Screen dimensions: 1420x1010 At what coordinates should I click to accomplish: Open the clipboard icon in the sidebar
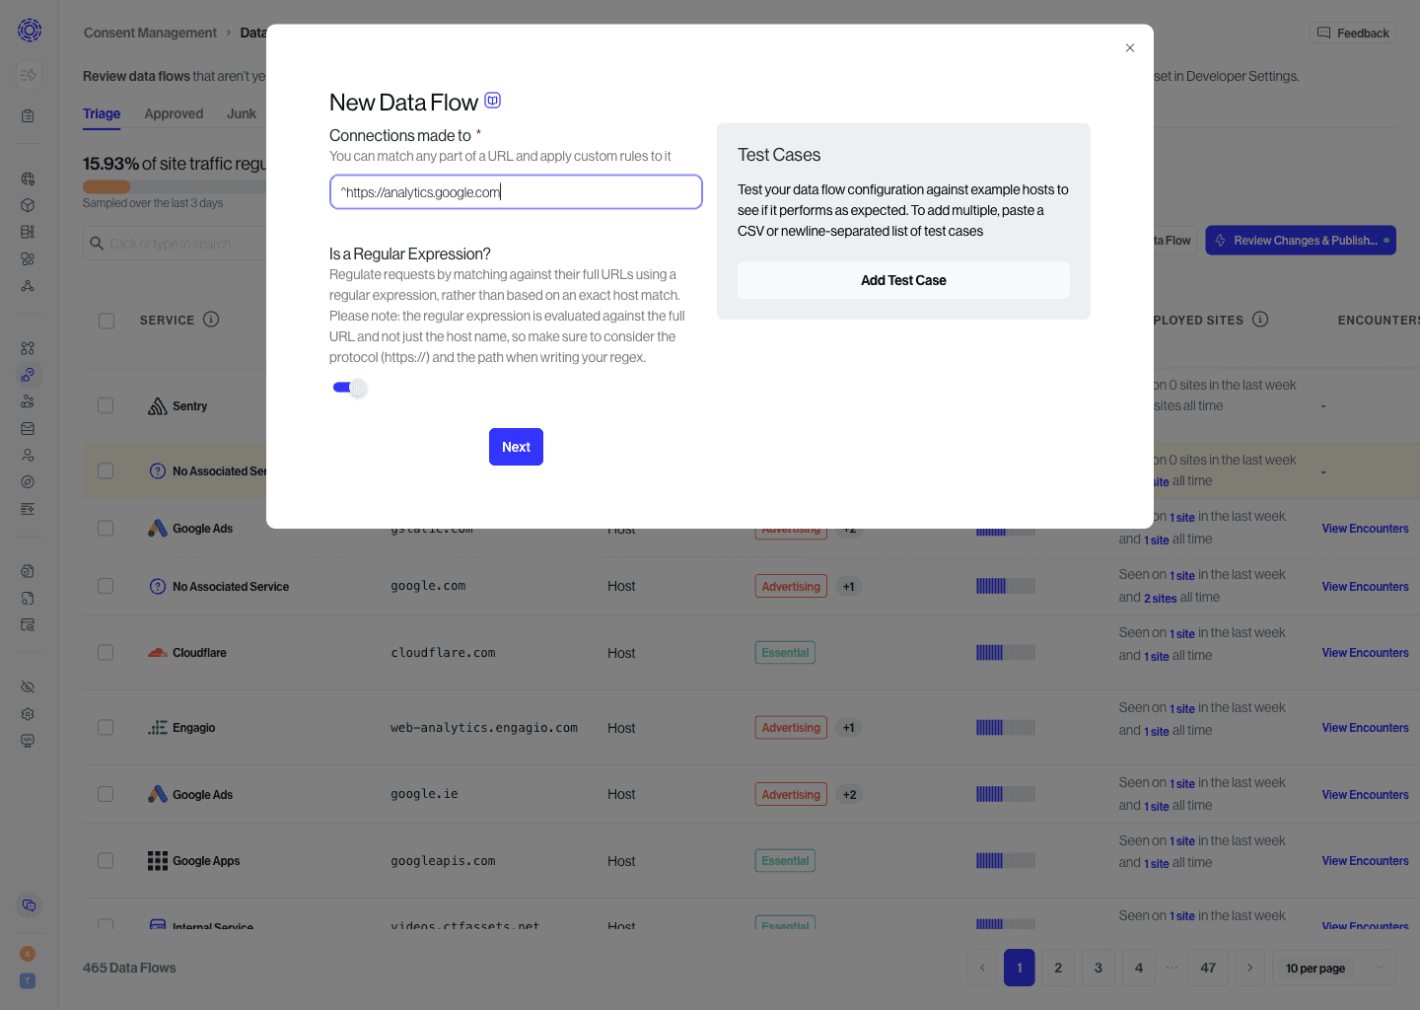(x=28, y=115)
